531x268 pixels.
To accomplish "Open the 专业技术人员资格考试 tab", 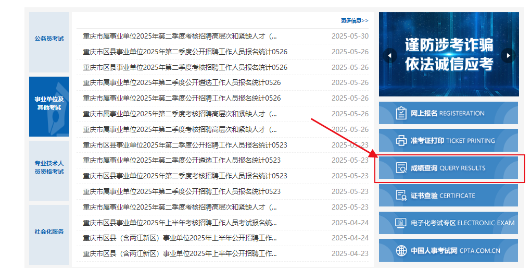I will click(49, 167).
